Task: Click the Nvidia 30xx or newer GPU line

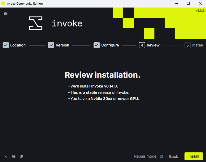Action: point(104,99)
